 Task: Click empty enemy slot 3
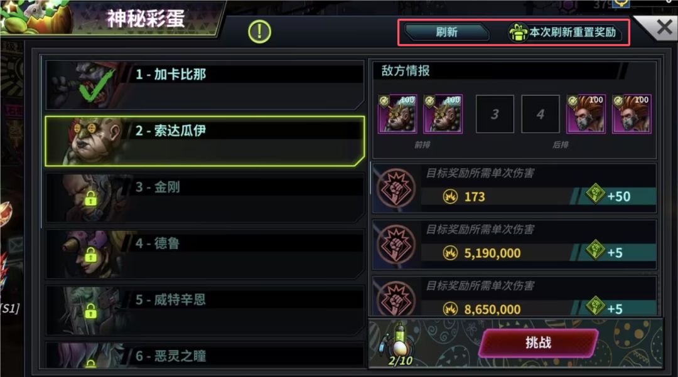point(495,114)
